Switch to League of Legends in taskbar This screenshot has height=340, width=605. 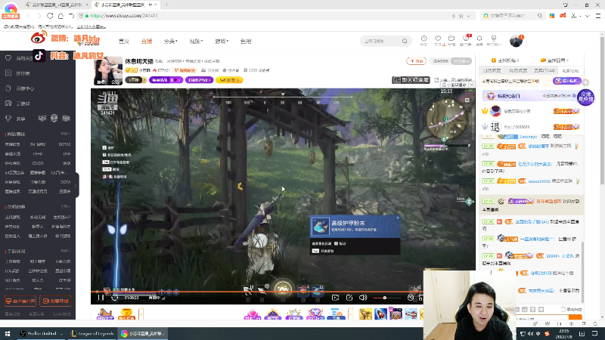[92, 333]
